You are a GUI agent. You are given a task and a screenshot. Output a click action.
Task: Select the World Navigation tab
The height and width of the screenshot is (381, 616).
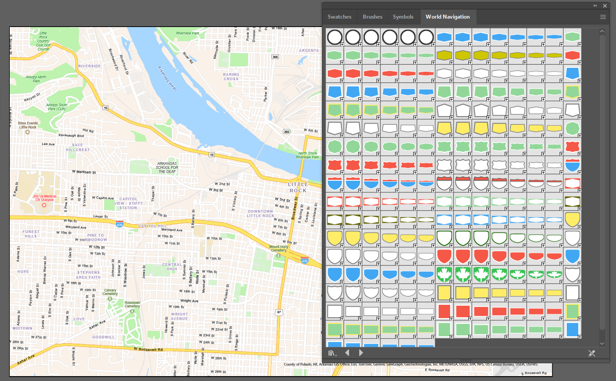click(x=448, y=16)
